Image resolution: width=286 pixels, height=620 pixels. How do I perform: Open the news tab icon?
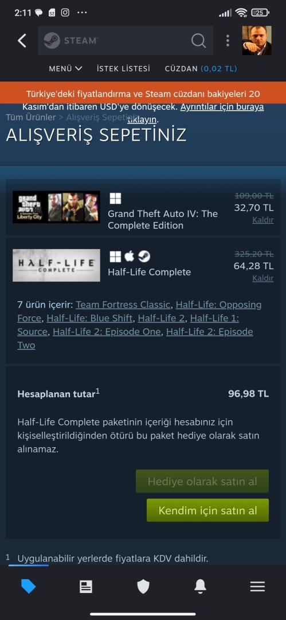[x=86, y=587]
